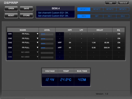Click the 410M run time readout
132x99 pixels.
coord(82,80)
